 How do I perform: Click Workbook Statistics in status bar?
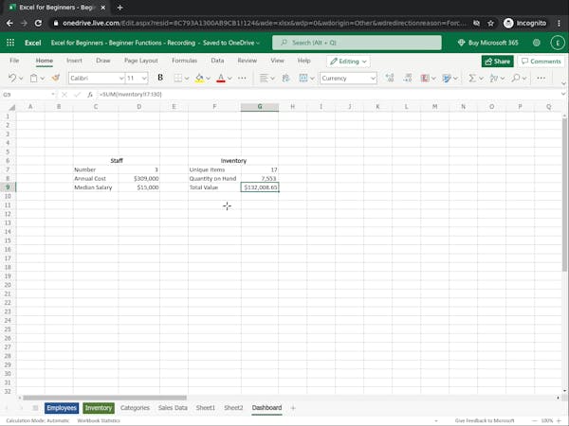click(99, 420)
